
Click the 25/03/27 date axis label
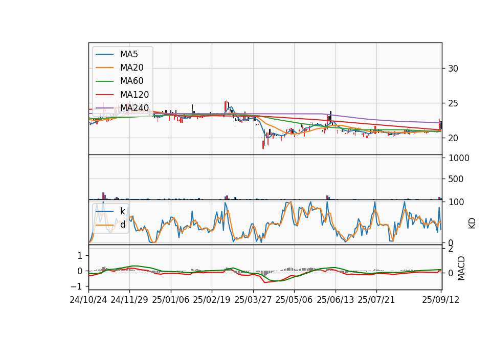click(x=253, y=300)
